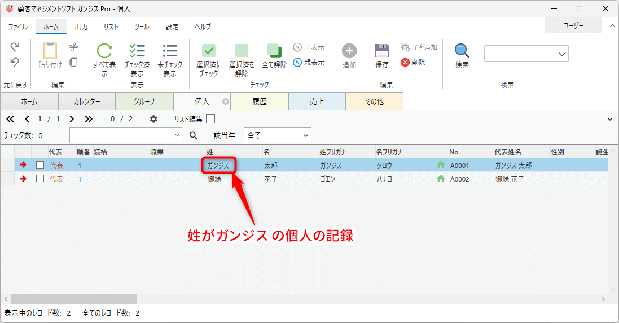Click the 検索 magnifier in ribbon
The image size is (619, 323).
(x=462, y=51)
